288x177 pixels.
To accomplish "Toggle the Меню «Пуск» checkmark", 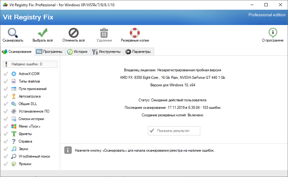I will 6,126.
